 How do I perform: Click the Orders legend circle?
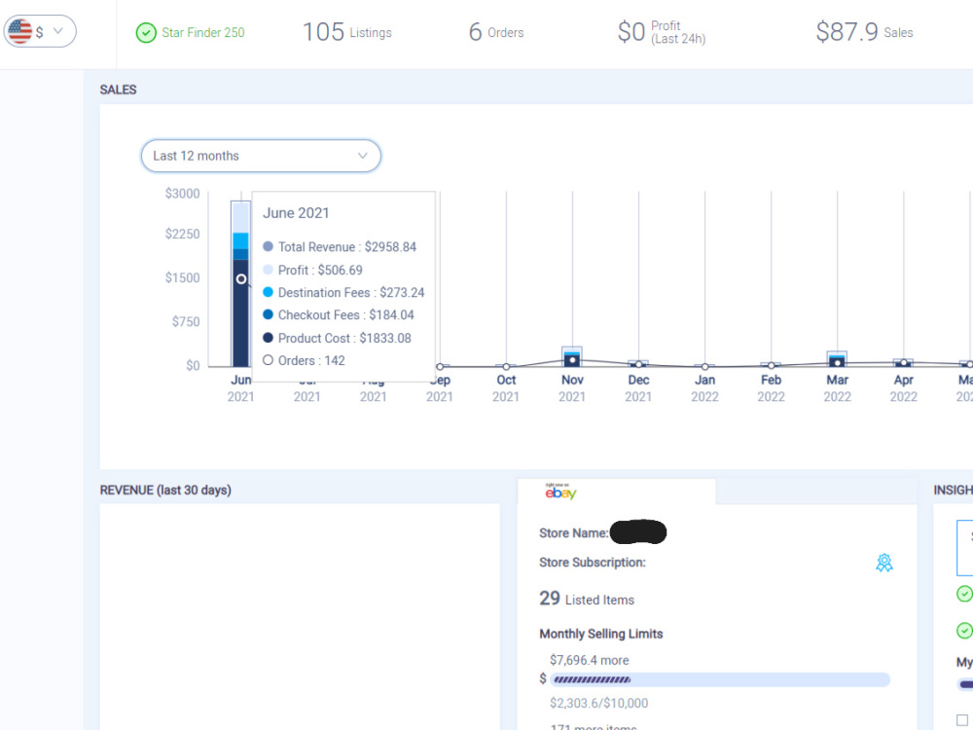[x=269, y=360]
